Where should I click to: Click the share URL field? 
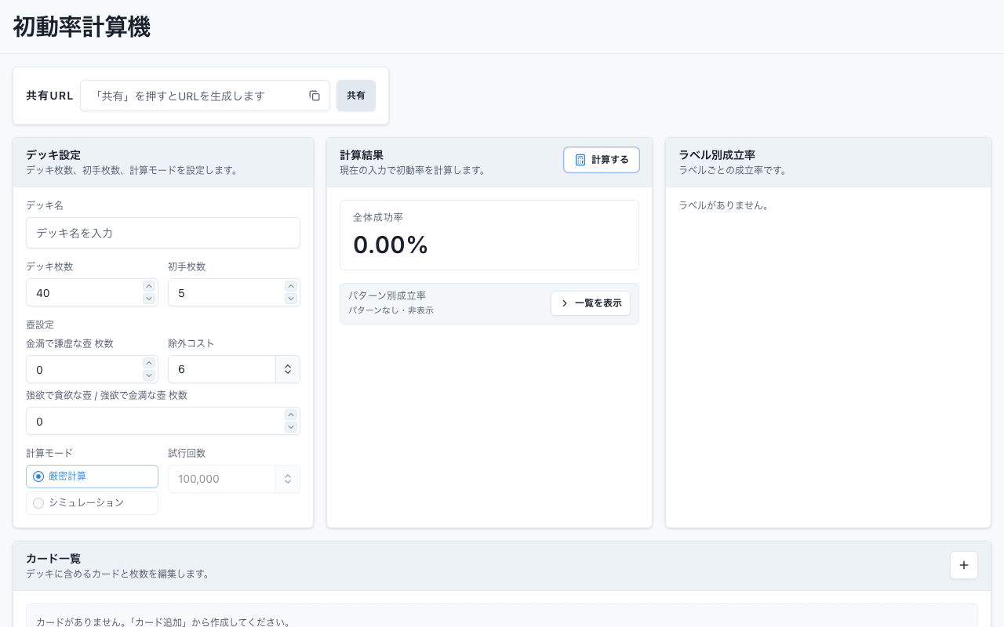205,96
